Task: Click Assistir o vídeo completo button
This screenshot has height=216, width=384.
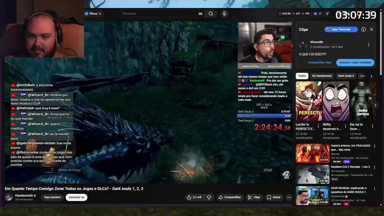Action: (355, 62)
